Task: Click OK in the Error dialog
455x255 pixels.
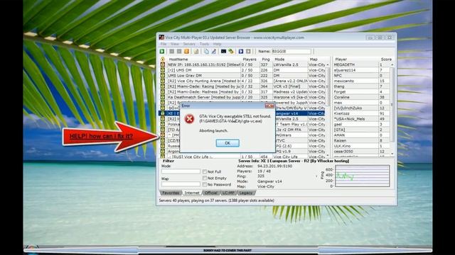Action: 227,143
